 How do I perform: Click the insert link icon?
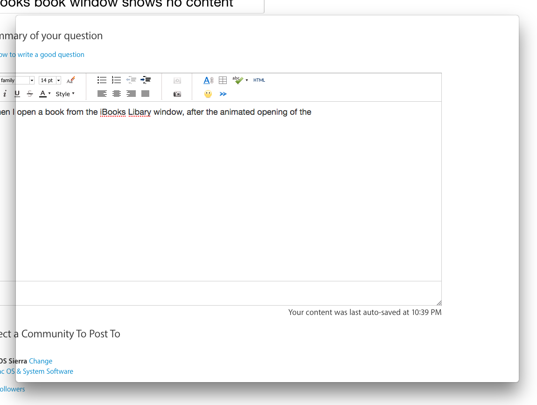click(x=208, y=80)
